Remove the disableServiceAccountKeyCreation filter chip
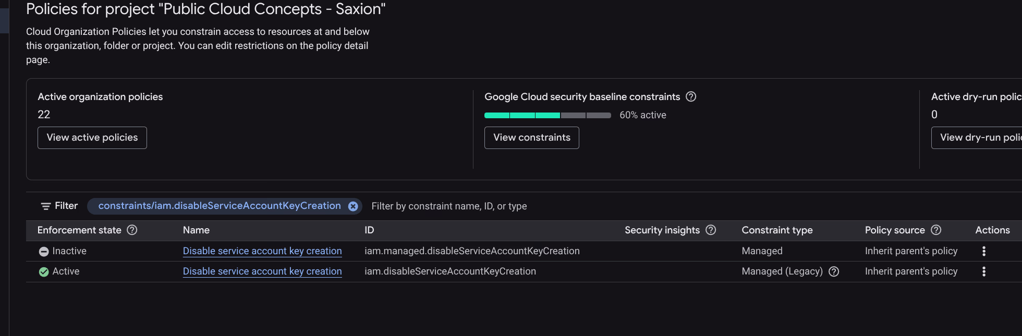 click(x=353, y=206)
